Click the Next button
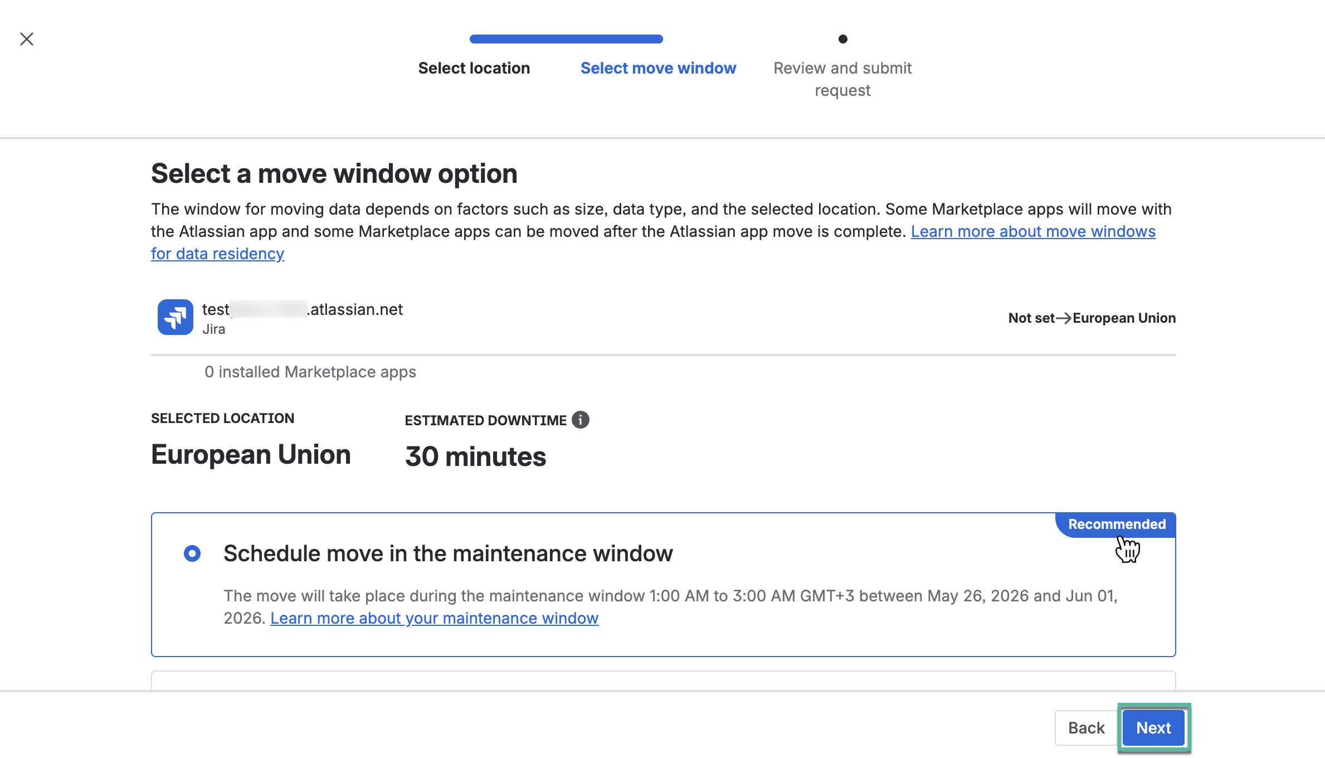Viewport: 1325px width, 758px height. point(1153,727)
